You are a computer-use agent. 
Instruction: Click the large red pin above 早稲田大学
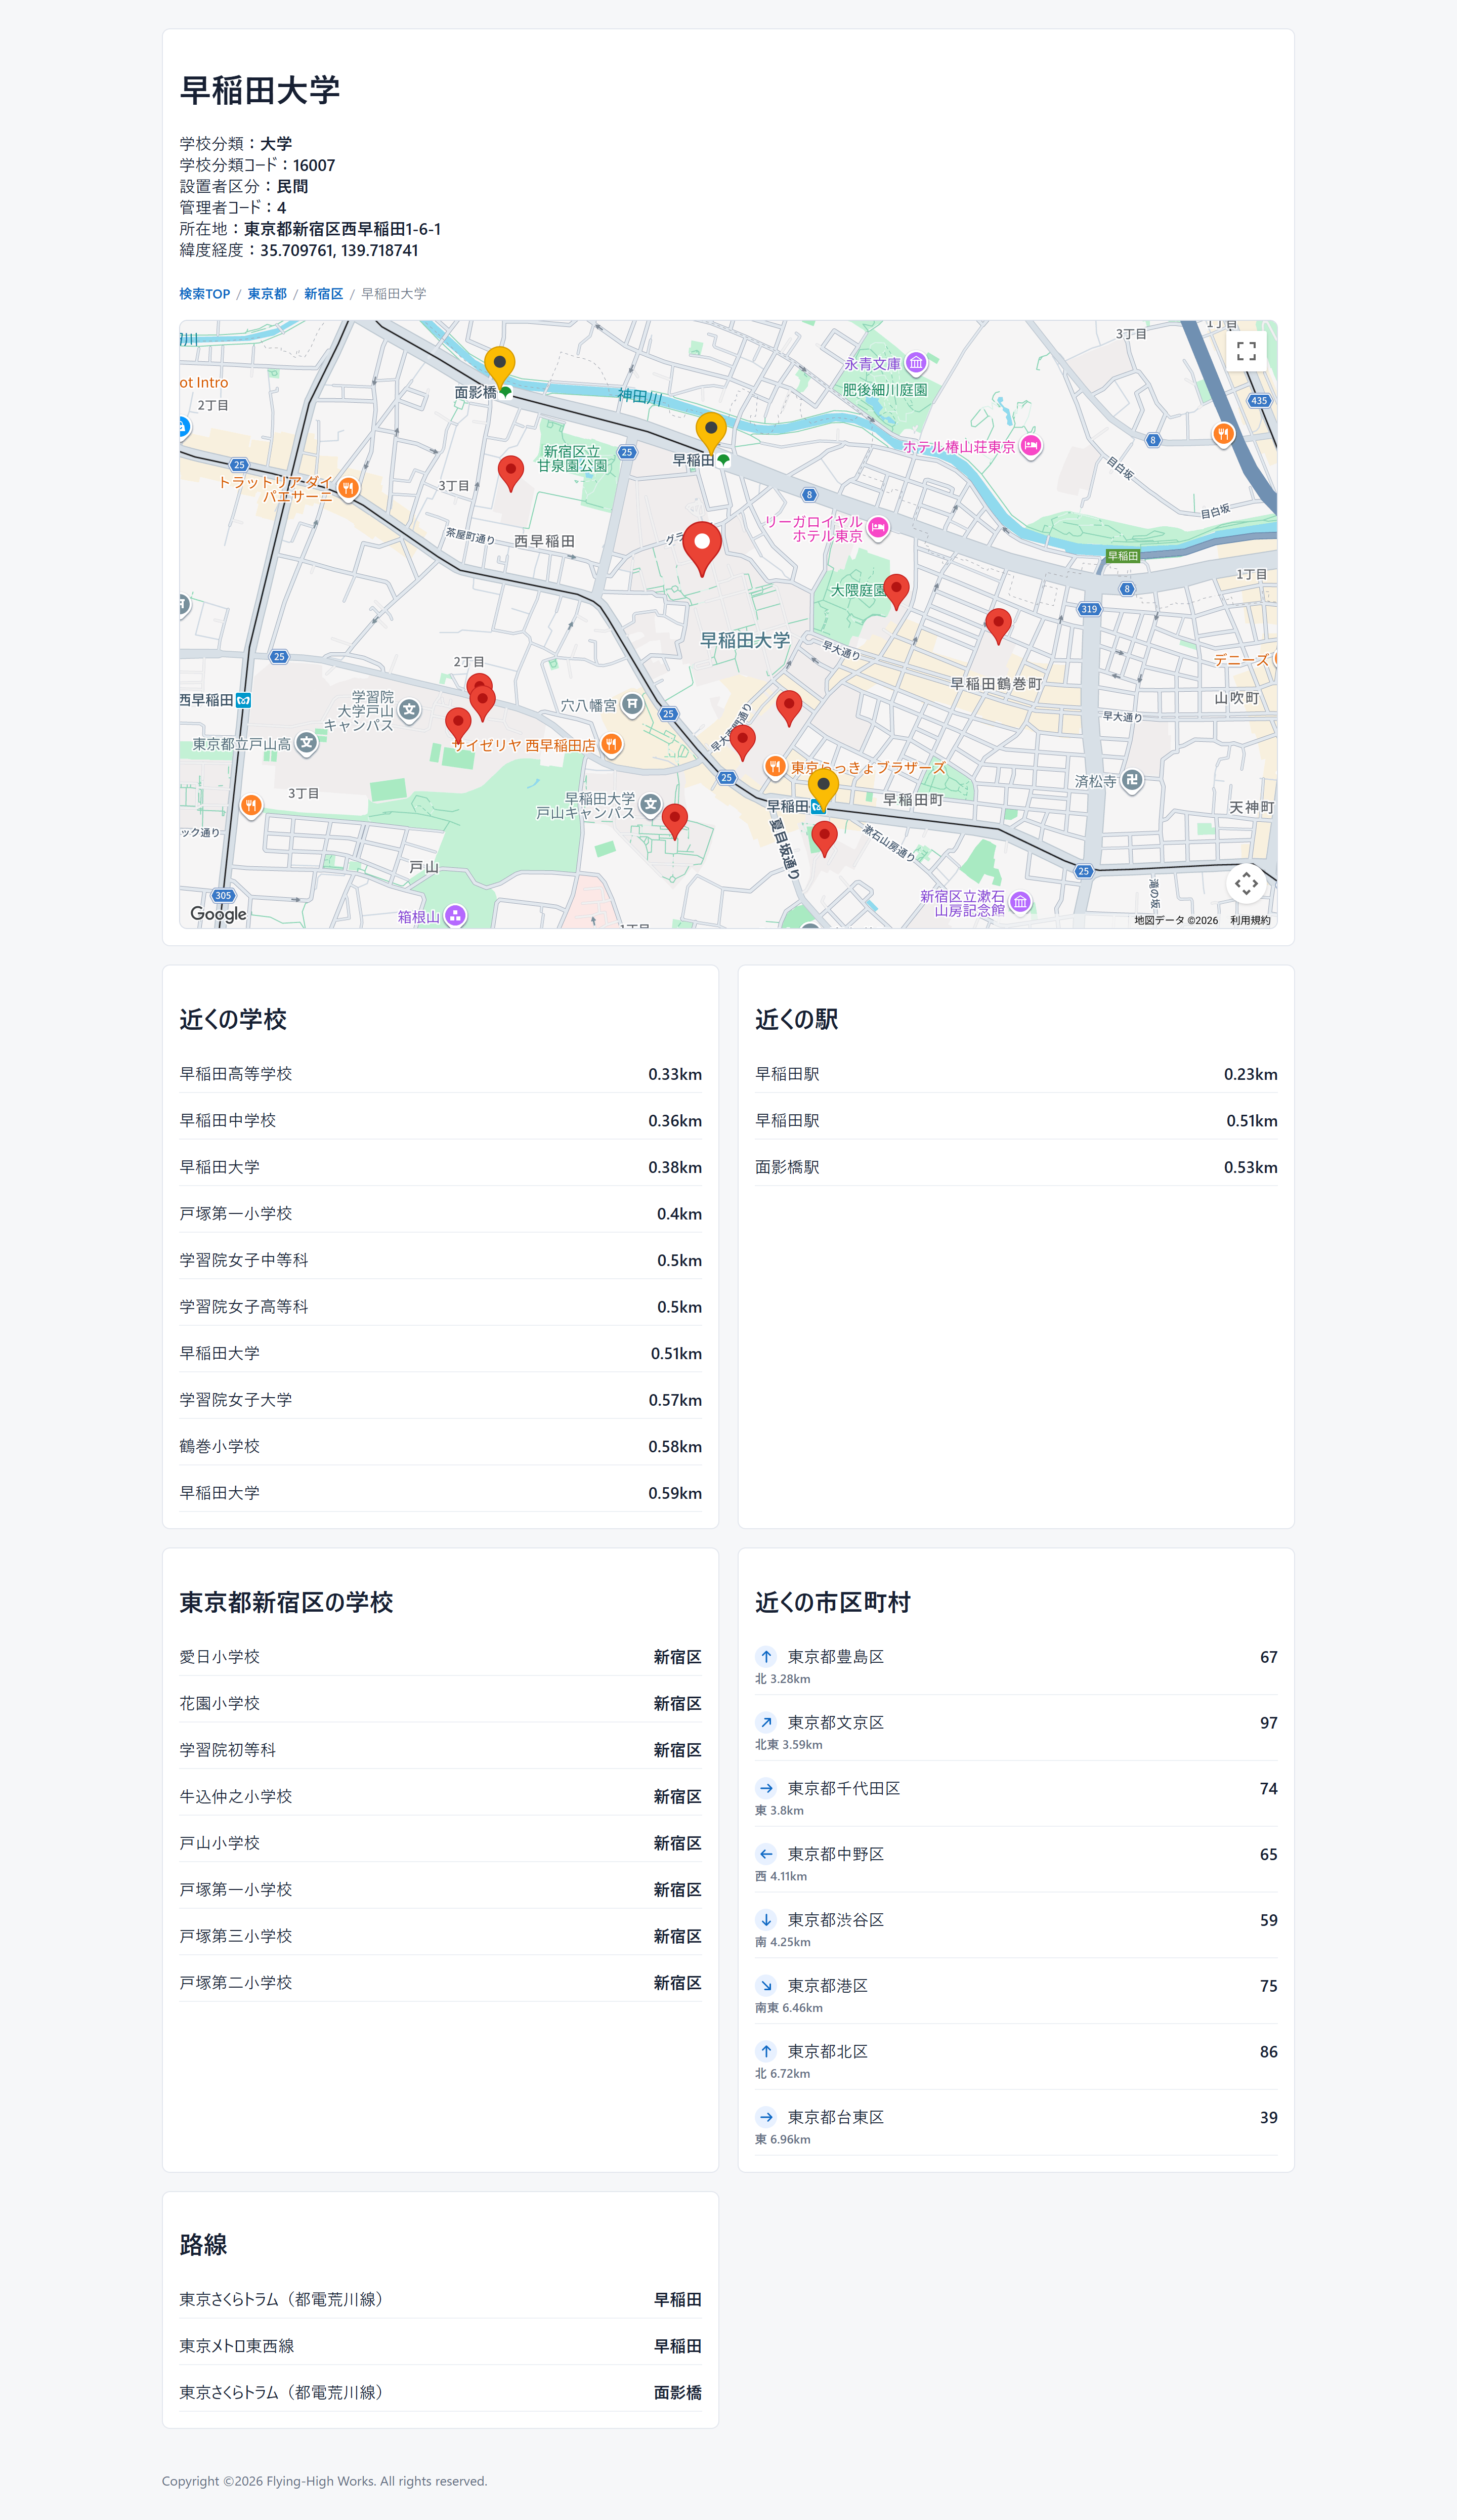coord(702,549)
